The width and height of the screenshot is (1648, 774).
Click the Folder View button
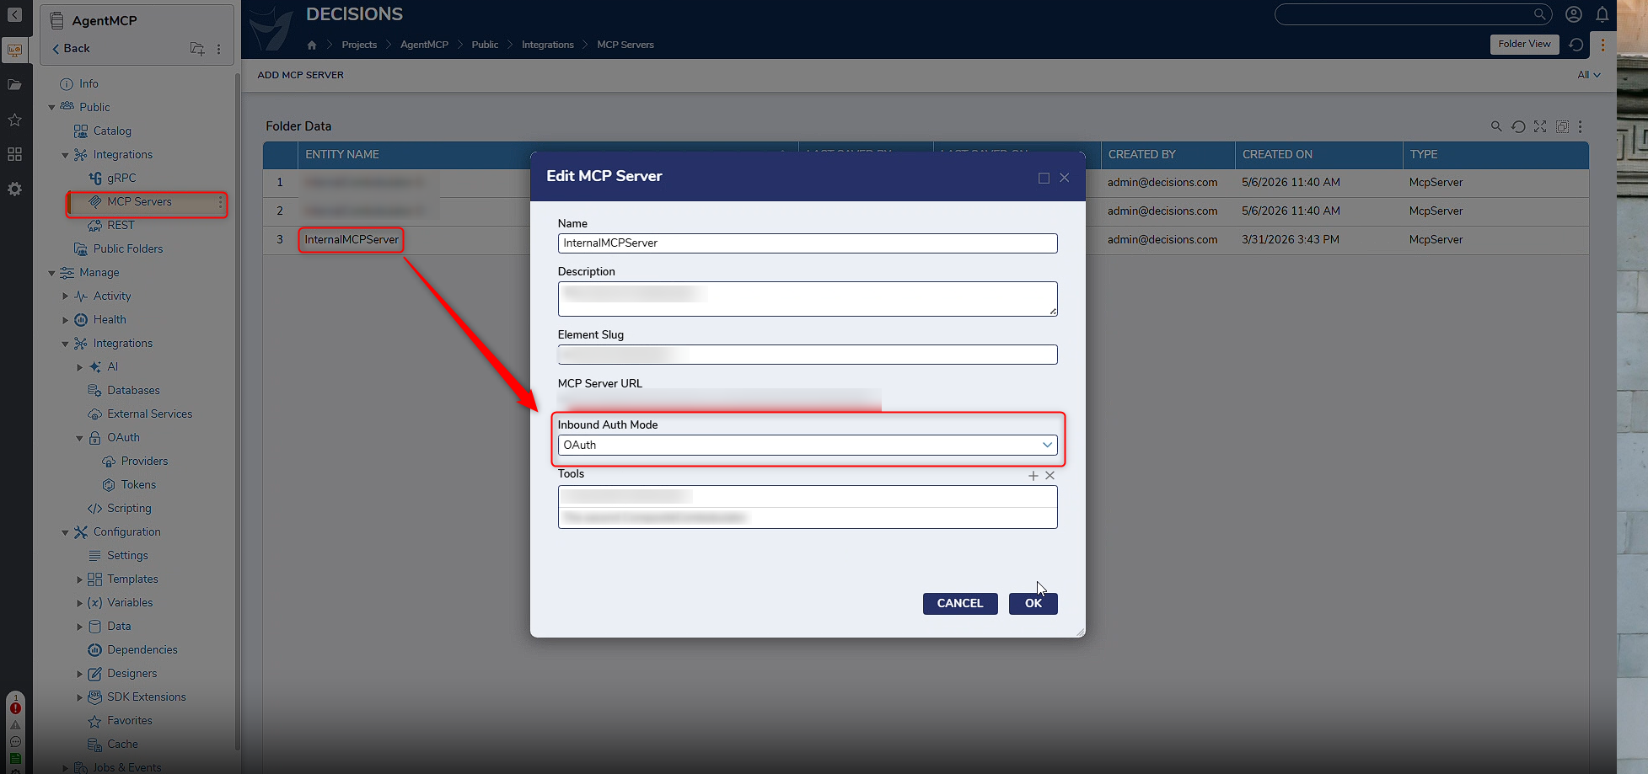coord(1524,45)
